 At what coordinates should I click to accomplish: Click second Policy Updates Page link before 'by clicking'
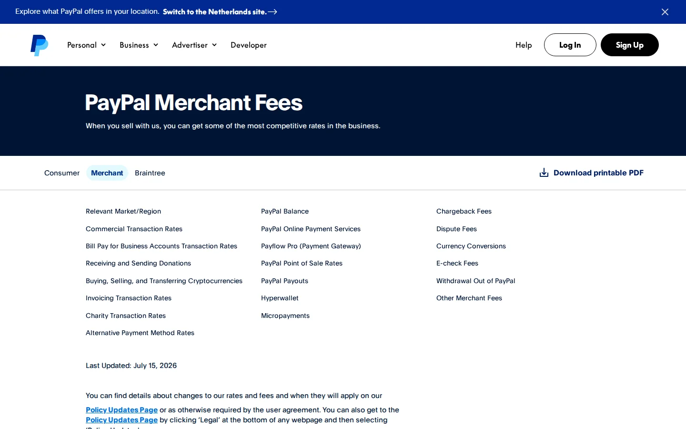click(121, 420)
